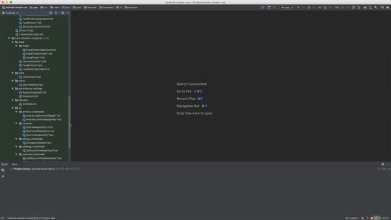Select android-simple-rss in the navigation bar

tap(15, 7)
